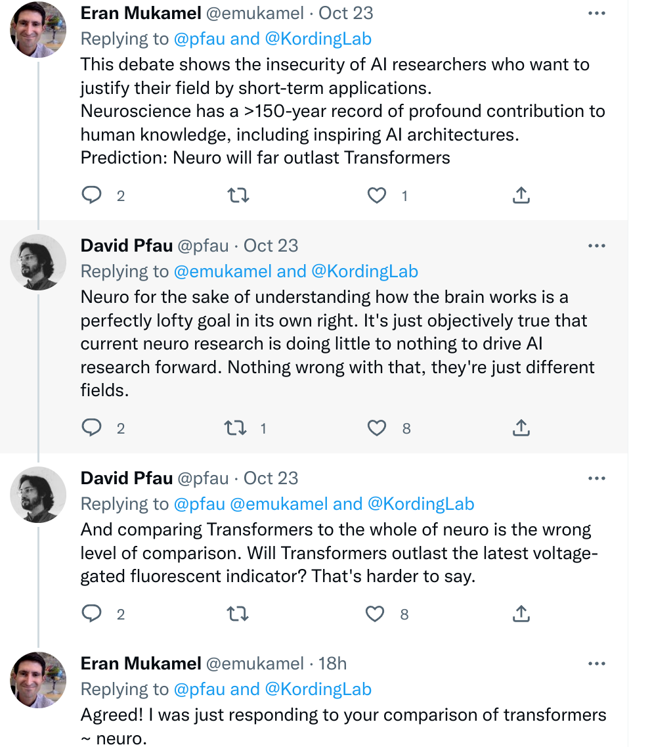650x747 pixels.
Task: Like David Pfau's 'different fields' tweet
Action: (377, 428)
